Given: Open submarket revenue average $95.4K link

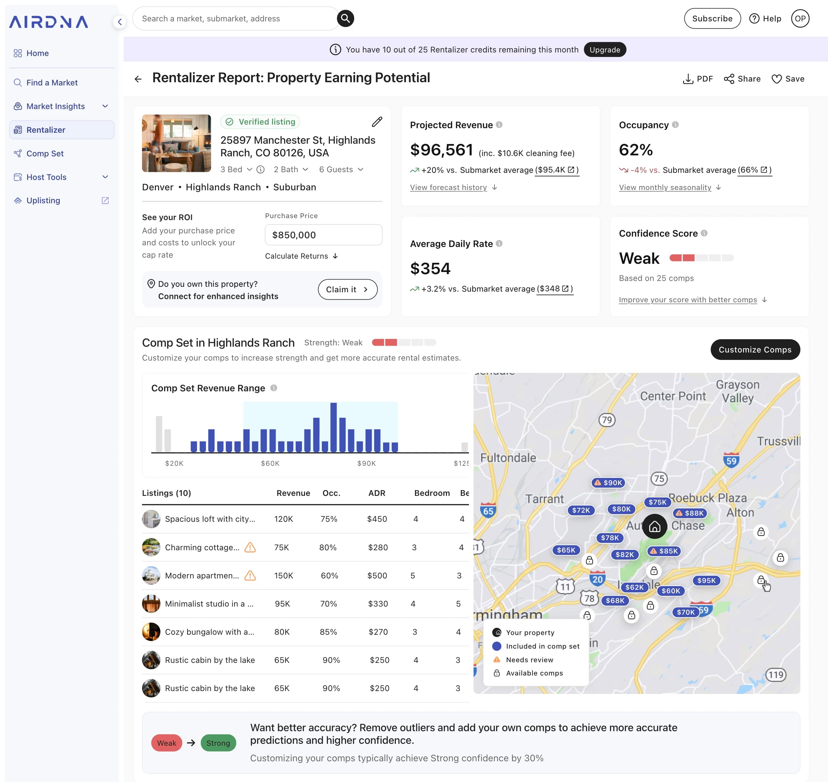Looking at the screenshot, I should tap(556, 170).
